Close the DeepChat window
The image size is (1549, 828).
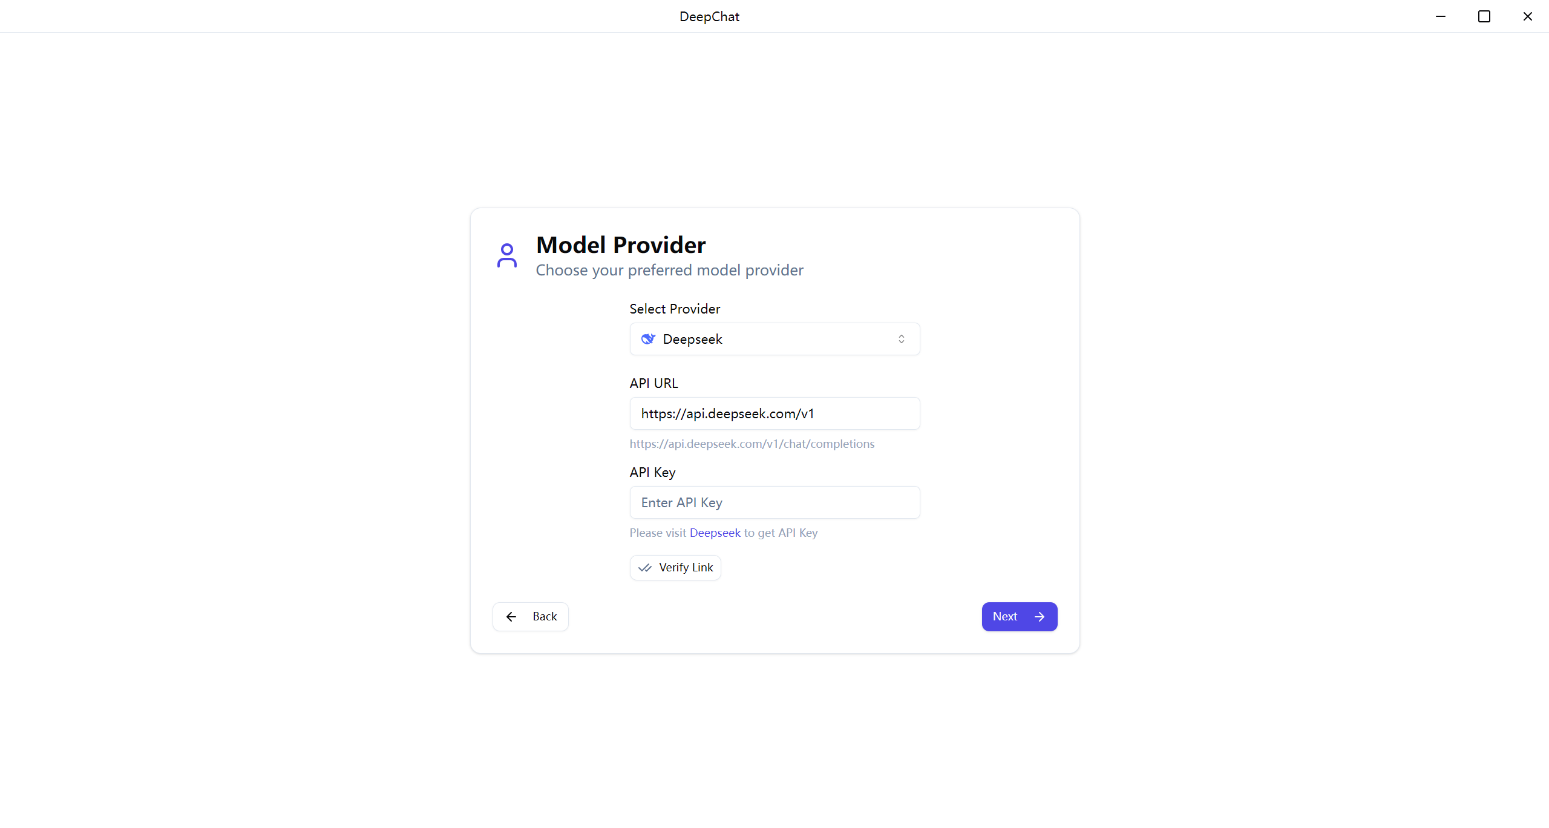pyautogui.click(x=1528, y=16)
